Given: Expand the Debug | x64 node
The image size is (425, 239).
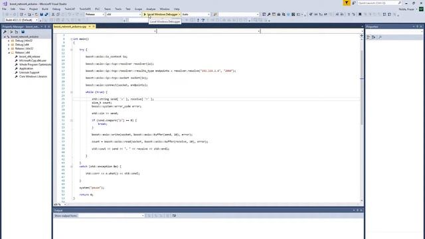Looking at the screenshot, I should tap(9, 44).
